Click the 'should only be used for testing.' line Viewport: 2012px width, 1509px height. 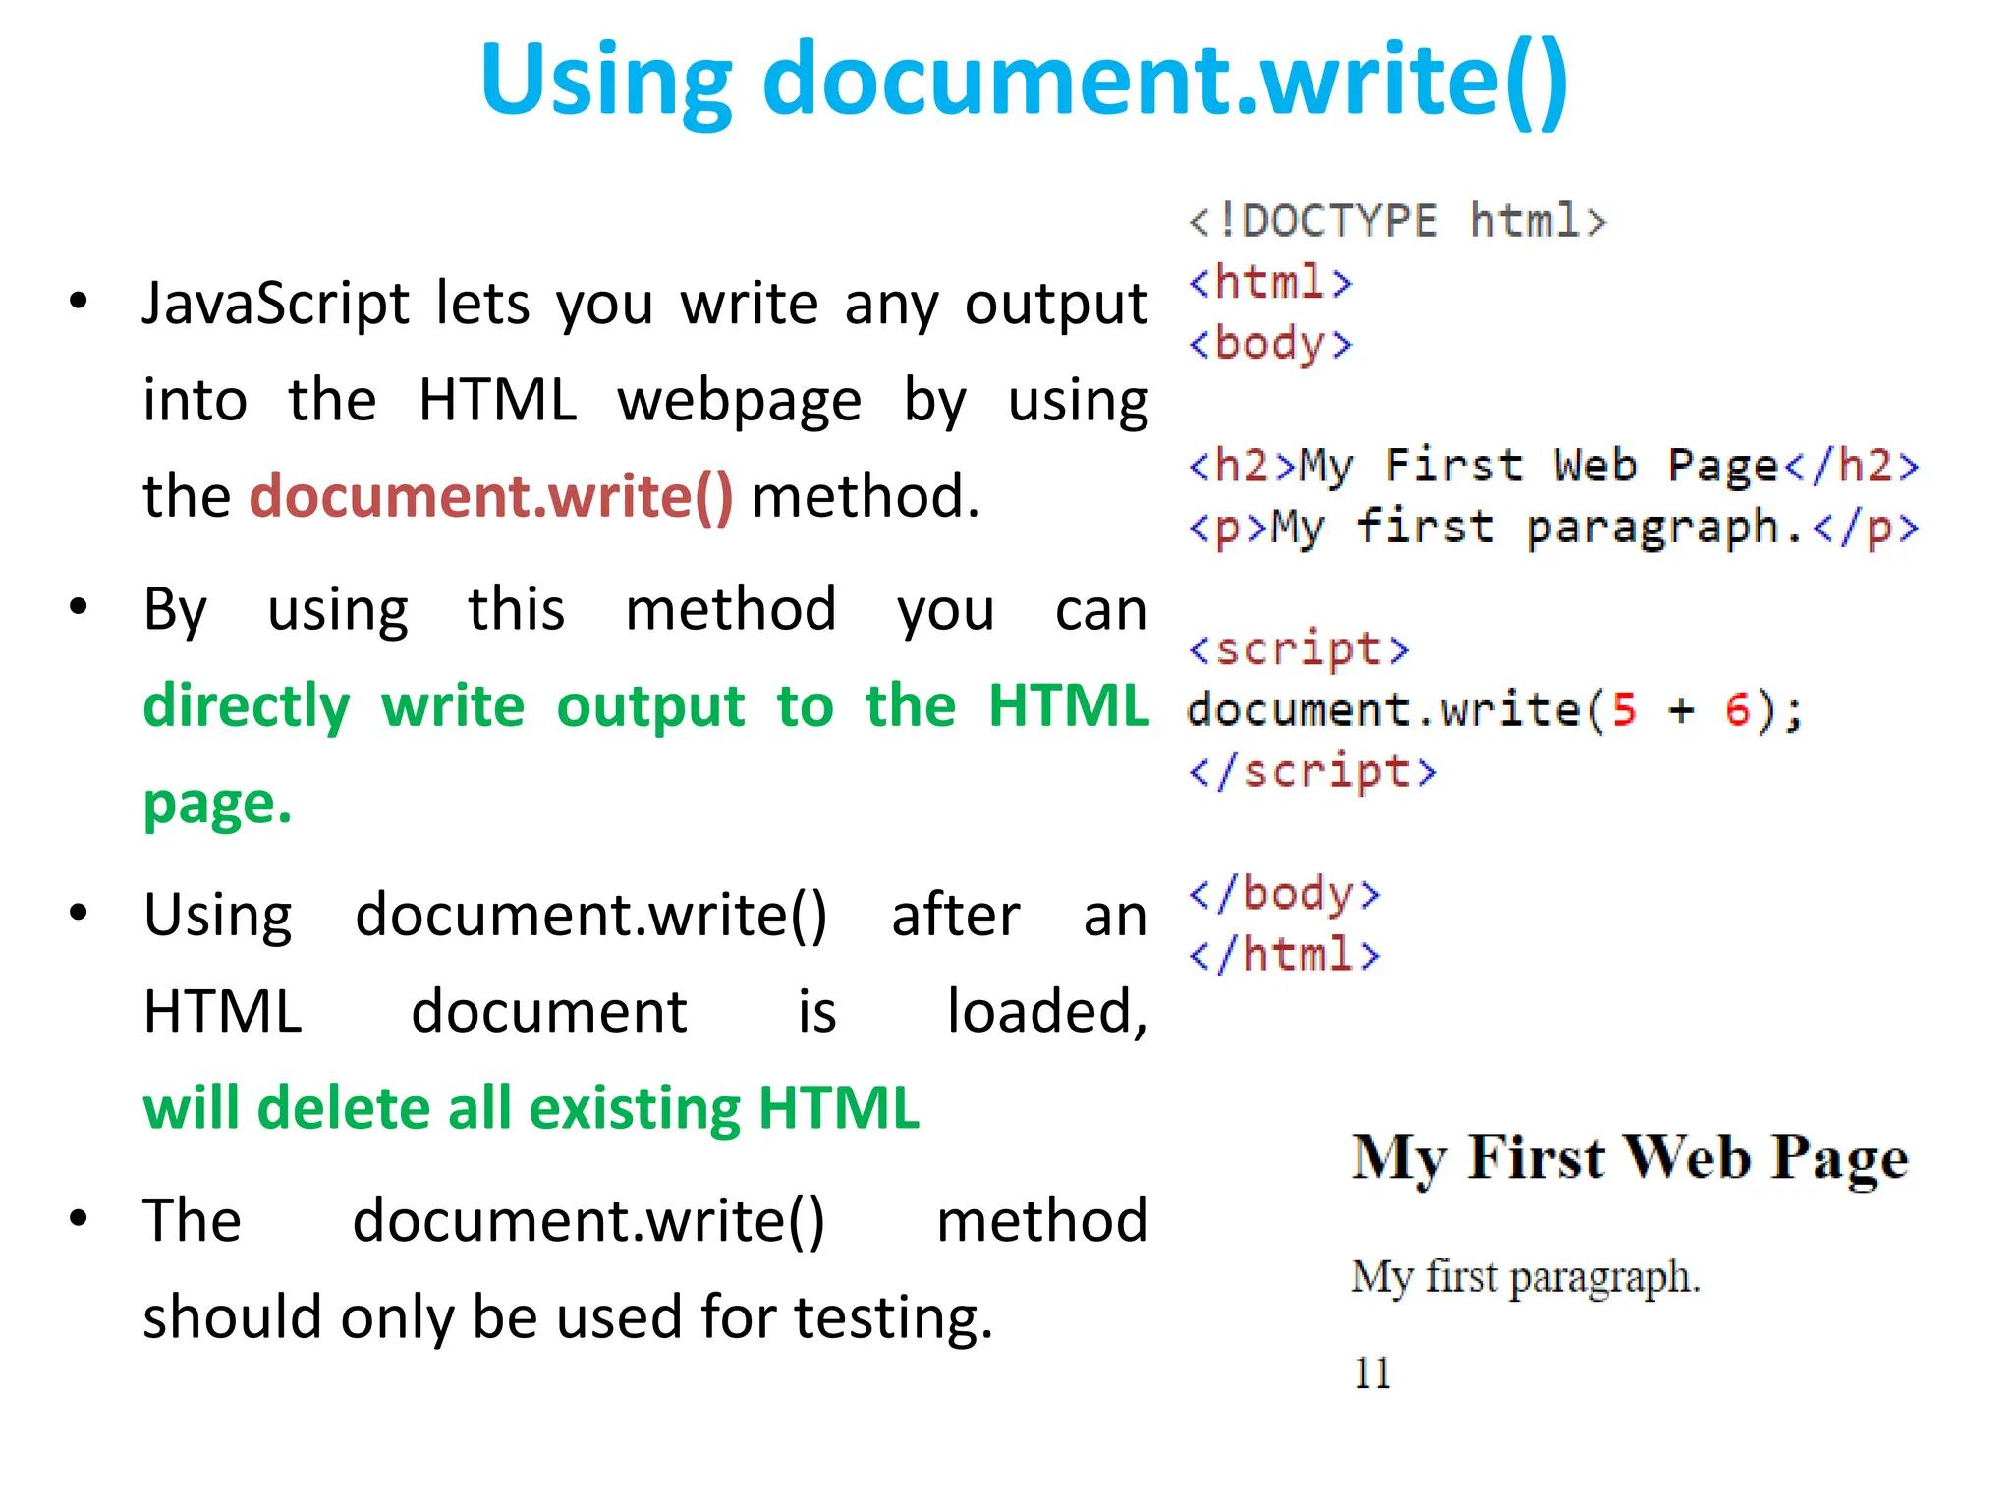click(x=568, y=1317)
